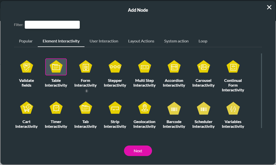Switch to the Popular tab
276x165 pixels.
[x=26, y=41]
